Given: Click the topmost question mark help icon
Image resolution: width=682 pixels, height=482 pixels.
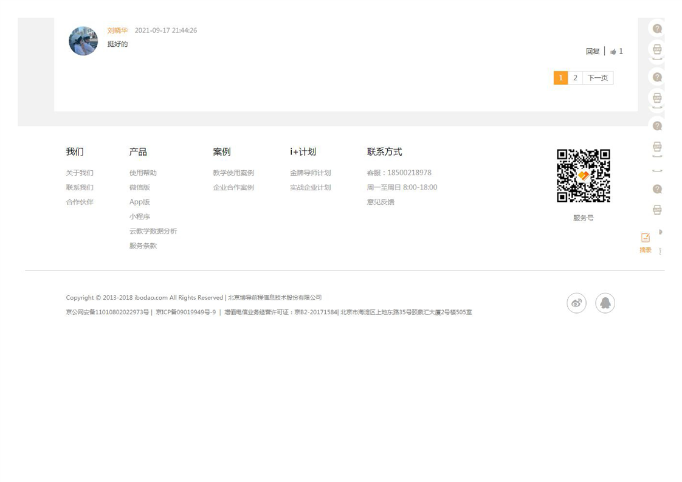Looking at the screenshot, I should pyautogui.click(x=657, y=29).
